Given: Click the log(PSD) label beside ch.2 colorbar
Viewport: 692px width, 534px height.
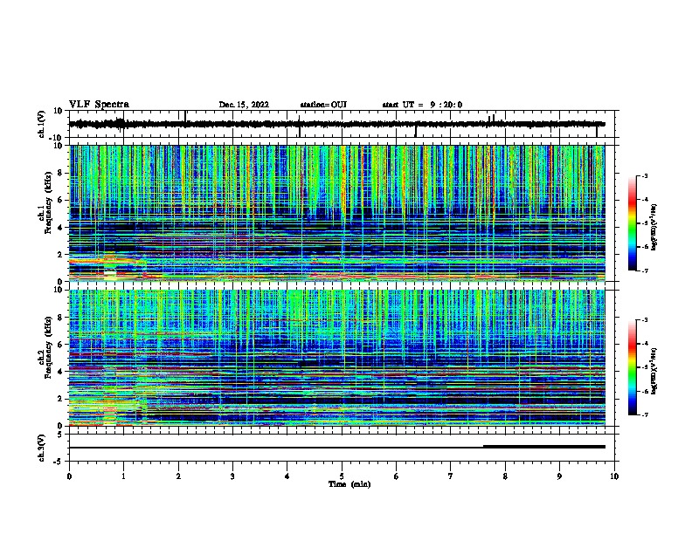Looking at the screenshot, I should 654,371.
